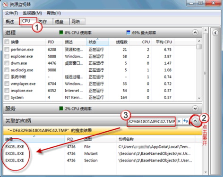Screen dimensions: 223x177
Task: Collapse the 进程 section with its chevron
Action: tap(195, 33)
